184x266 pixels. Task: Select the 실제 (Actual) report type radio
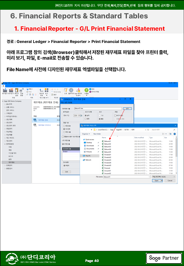tap(86, 116)
